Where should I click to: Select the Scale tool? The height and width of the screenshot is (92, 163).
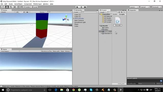point(15,7)
